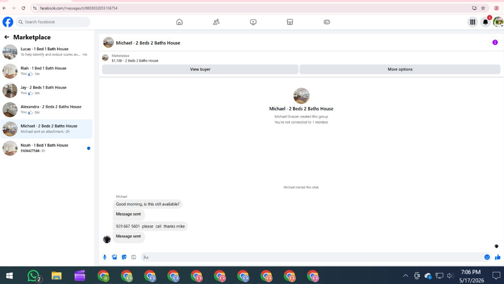Open the Facebook menu grid icon
Image resolution: width=504 pixels, height=284 pixels.
[473, 22]
